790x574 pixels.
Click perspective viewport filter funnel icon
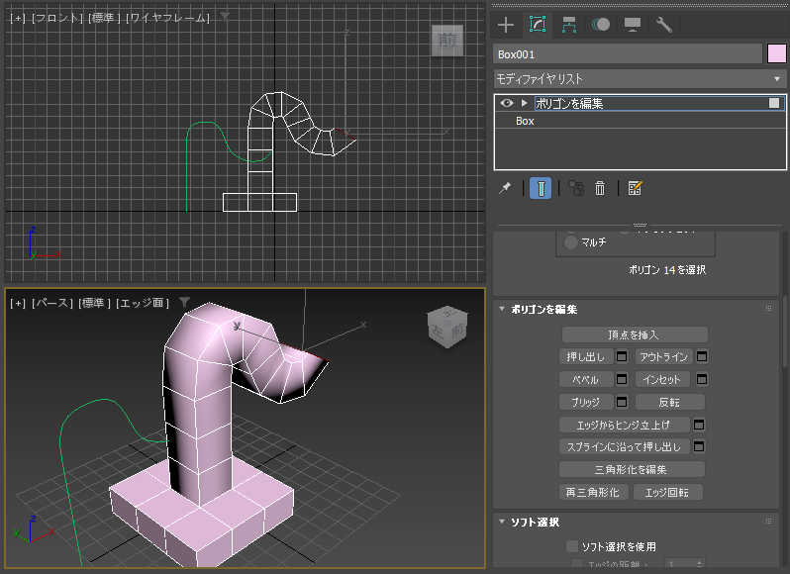pos(184,302)
